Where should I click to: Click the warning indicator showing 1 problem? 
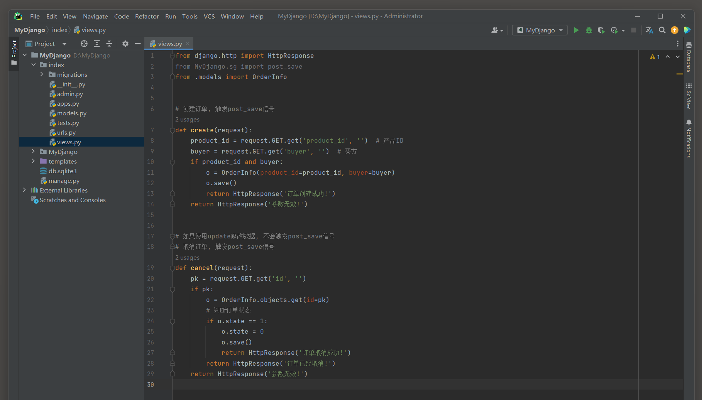655,57
